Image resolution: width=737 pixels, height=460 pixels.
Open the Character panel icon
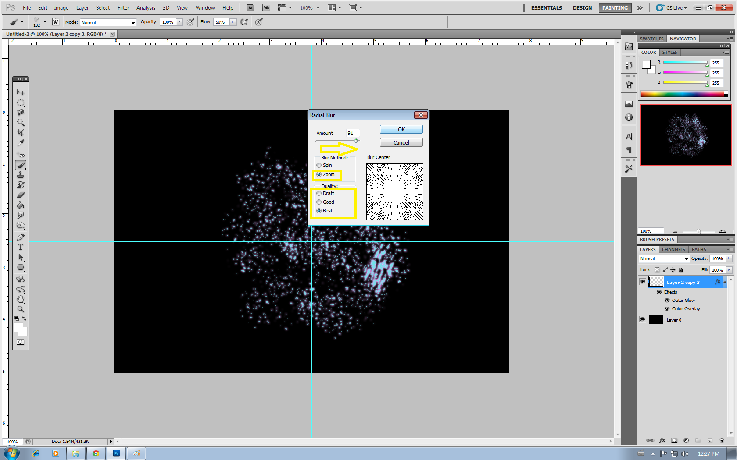(x=629, y=137)
